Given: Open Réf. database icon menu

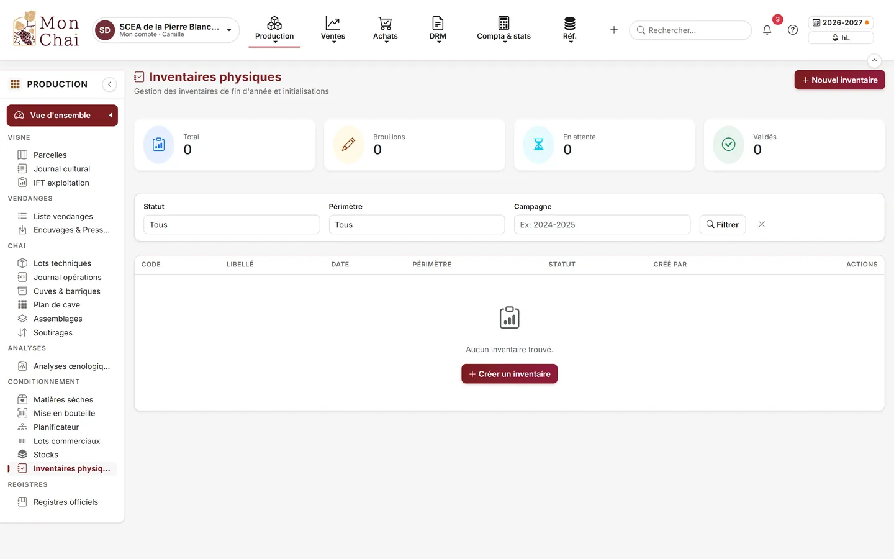Looking at the screenshot, I should coord(569,30).
